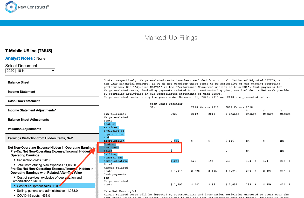Image resolution: width=304 pixels, height=198 pixels.
Task: Click the $ 1,493 cash payments value
Action: tap(177, 185)
